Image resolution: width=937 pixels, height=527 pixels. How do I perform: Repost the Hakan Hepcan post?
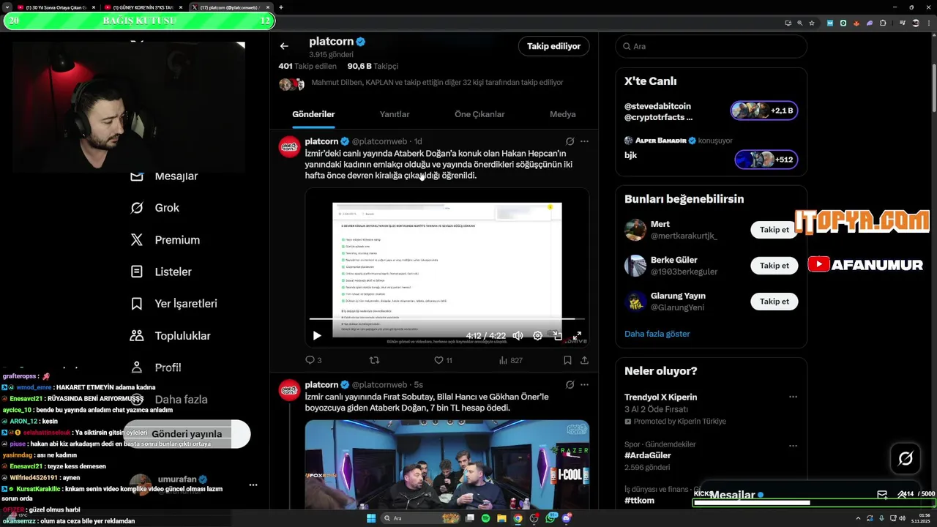[x=374, y=360]
